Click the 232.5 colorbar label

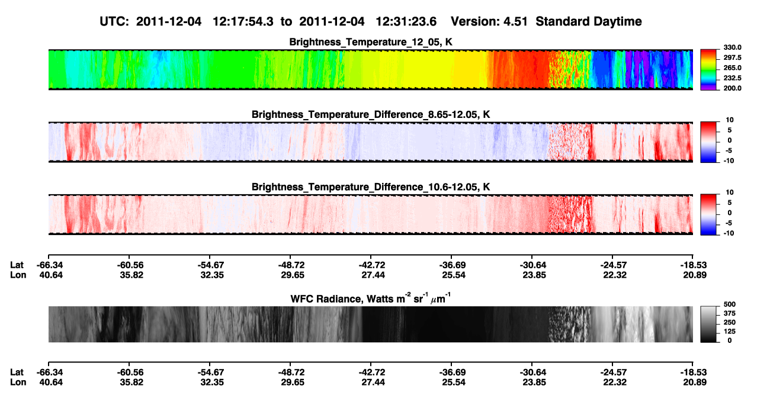732,78
